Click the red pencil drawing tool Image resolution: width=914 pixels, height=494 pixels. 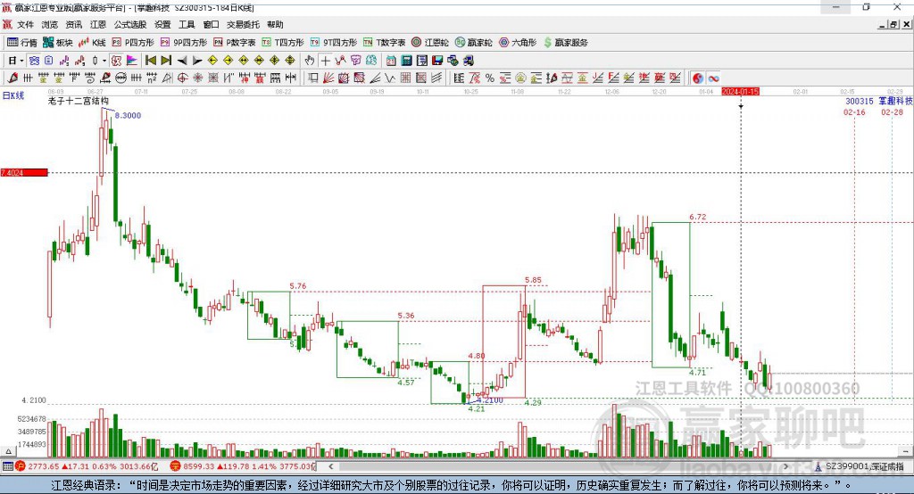tap(12, 78)
